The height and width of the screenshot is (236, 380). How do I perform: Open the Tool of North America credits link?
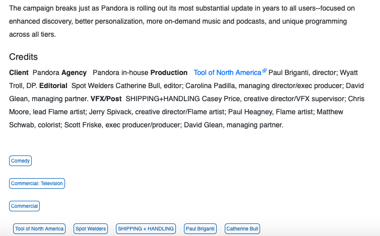[x=227, y=72]
